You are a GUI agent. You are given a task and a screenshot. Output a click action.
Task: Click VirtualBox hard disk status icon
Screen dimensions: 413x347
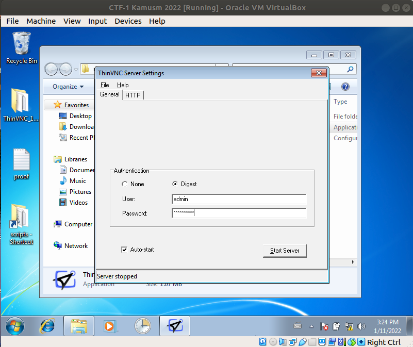pyautogui.click(x=262, y=342)
